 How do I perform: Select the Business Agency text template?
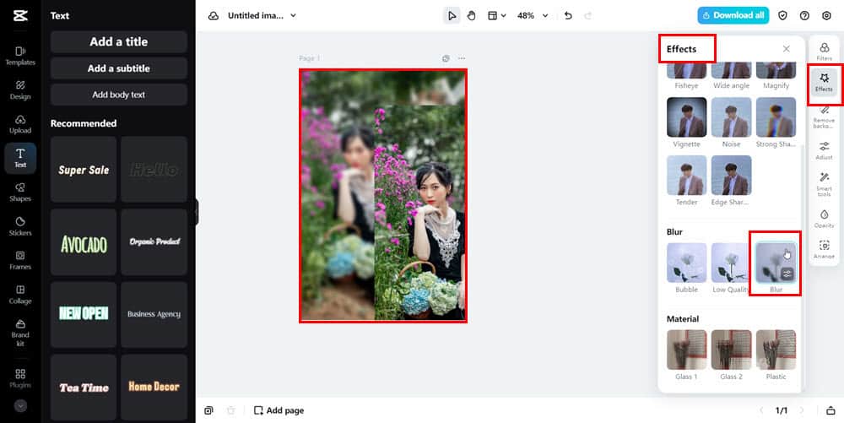point(154,314)
